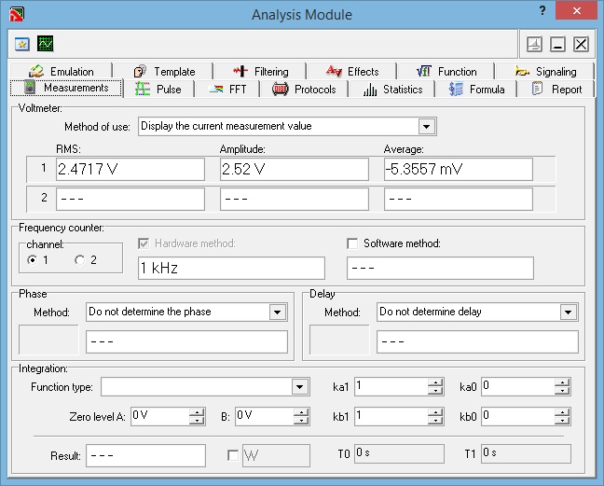Close the inner panel with X box
Image resolution: width=604 pixels, height=486 pixels.
coord(581,44)
